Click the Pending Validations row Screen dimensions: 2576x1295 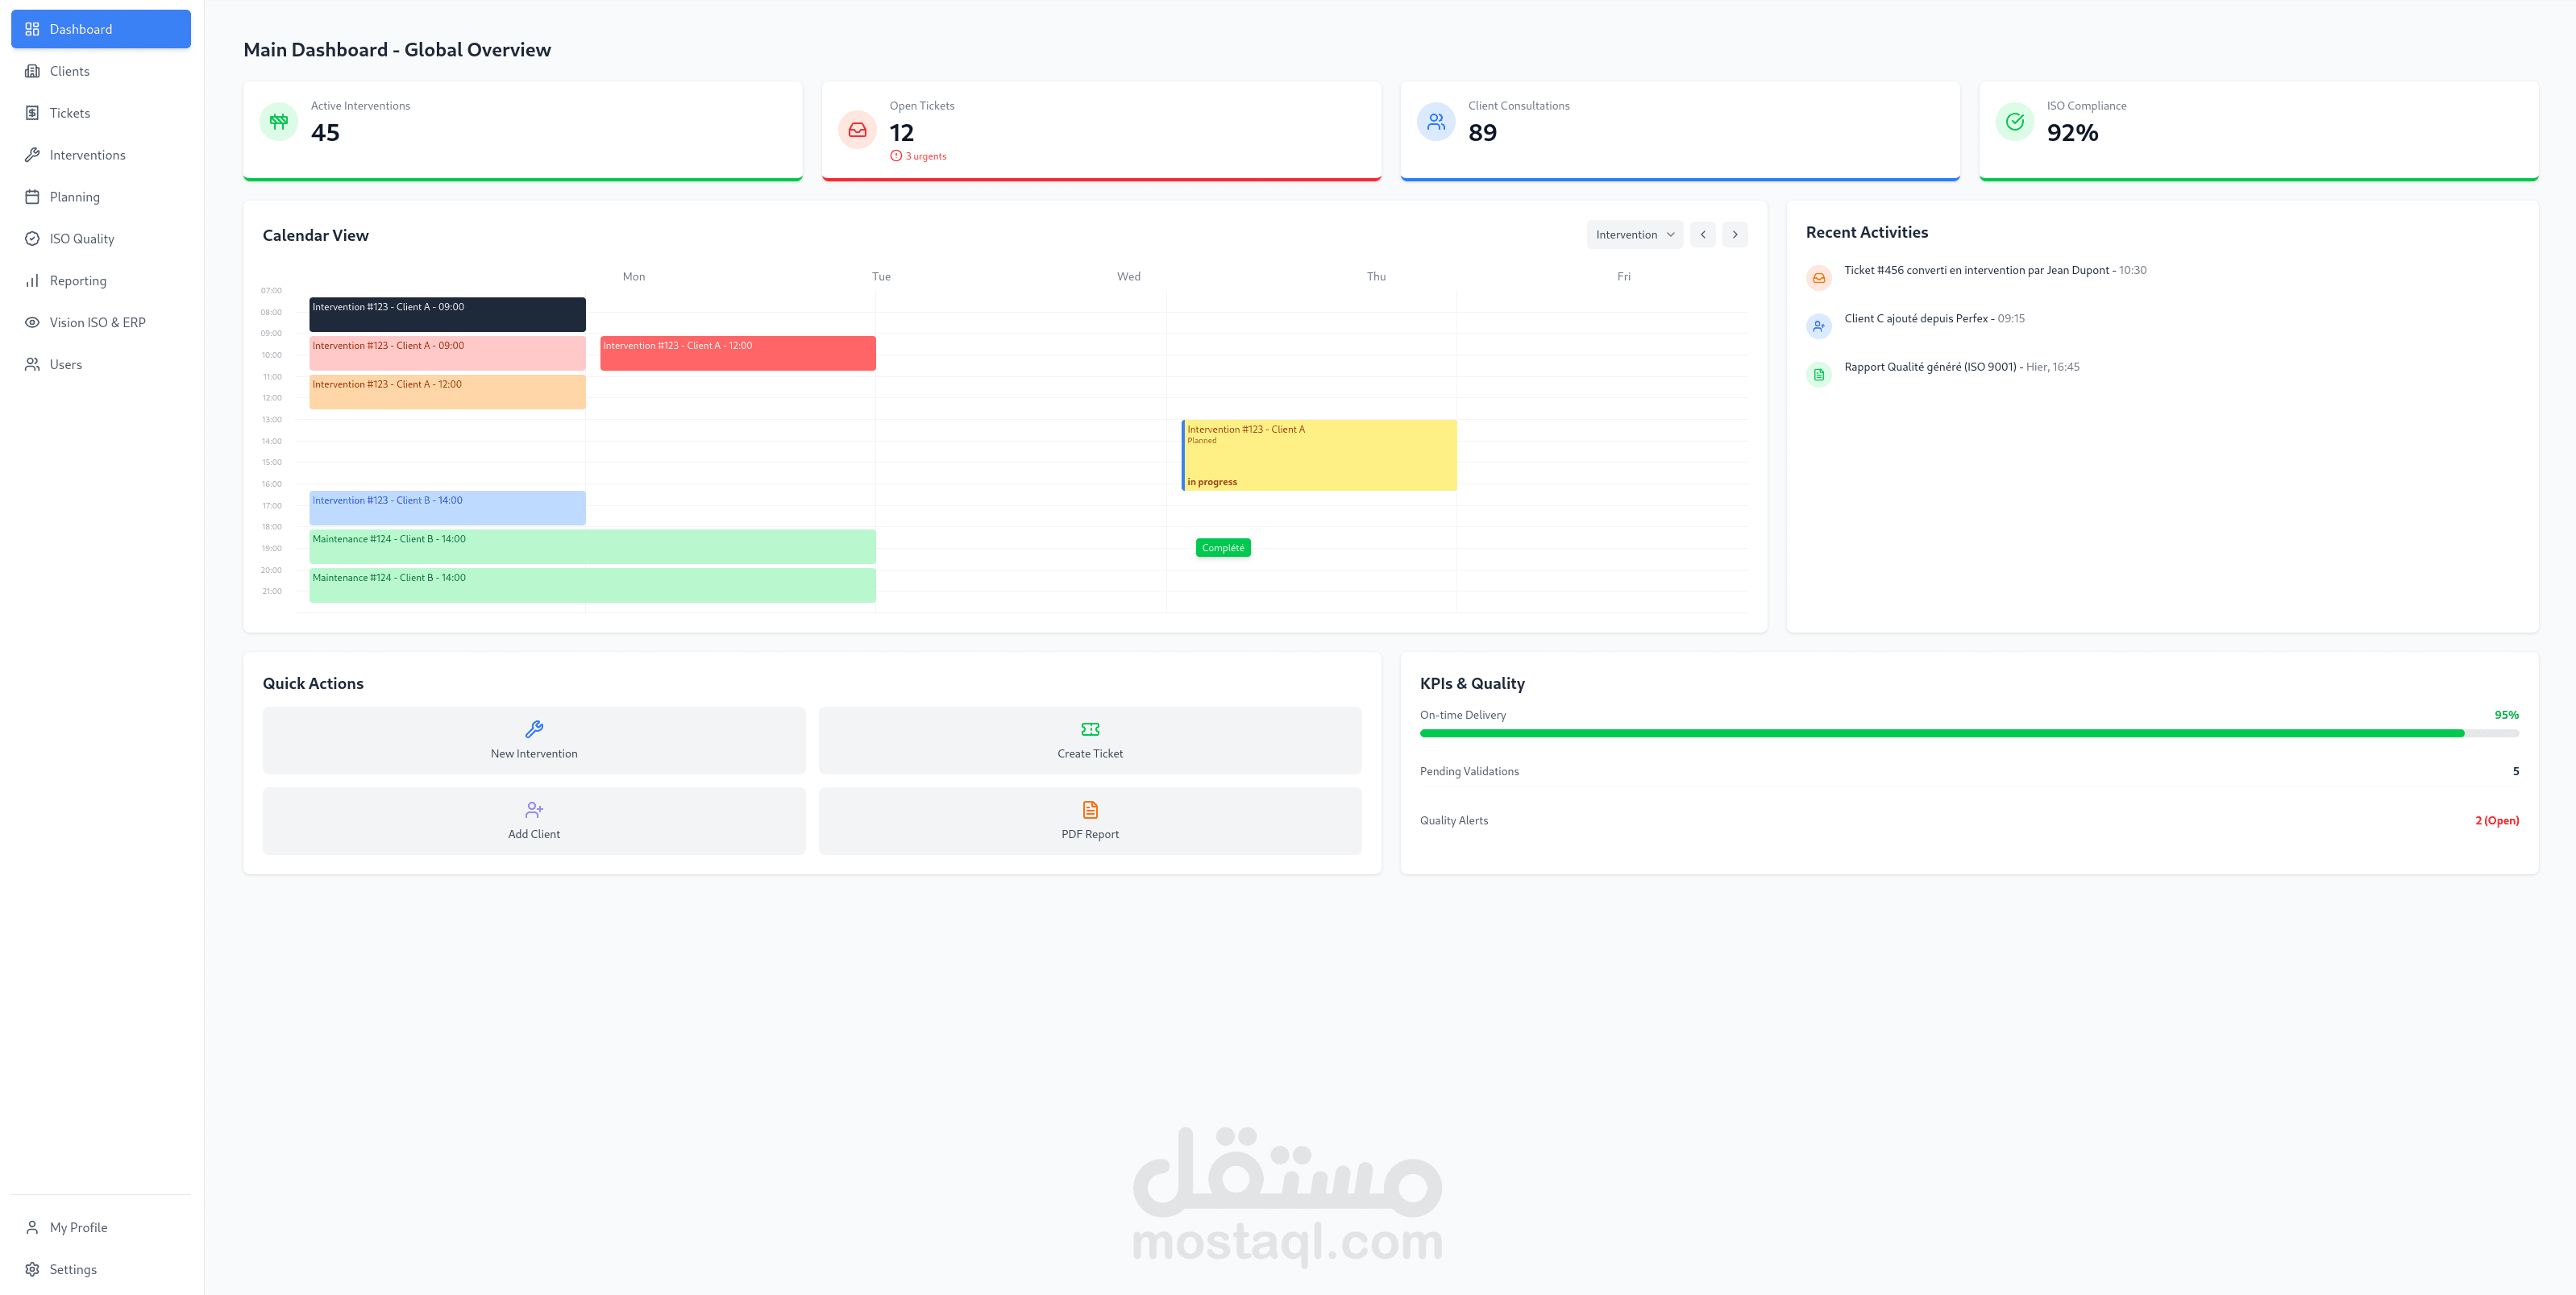pos(1969,771)
